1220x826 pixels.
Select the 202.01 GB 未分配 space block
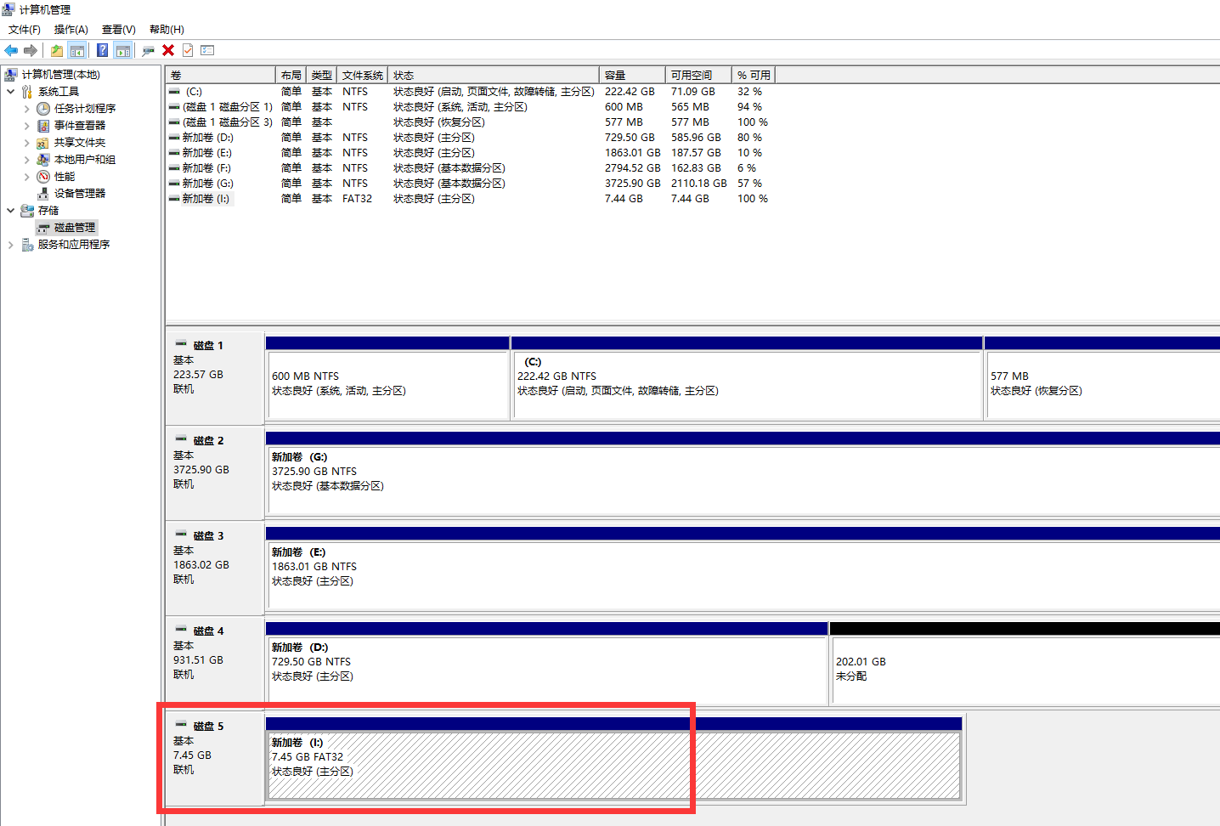[1025, 663]
